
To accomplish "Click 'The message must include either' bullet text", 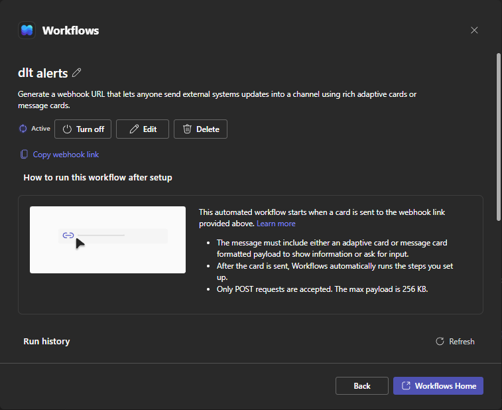I will tap(332, 248).
